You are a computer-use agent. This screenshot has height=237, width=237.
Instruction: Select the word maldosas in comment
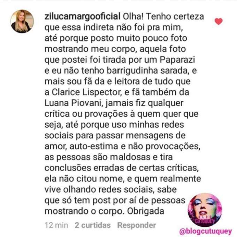(130, 157)
